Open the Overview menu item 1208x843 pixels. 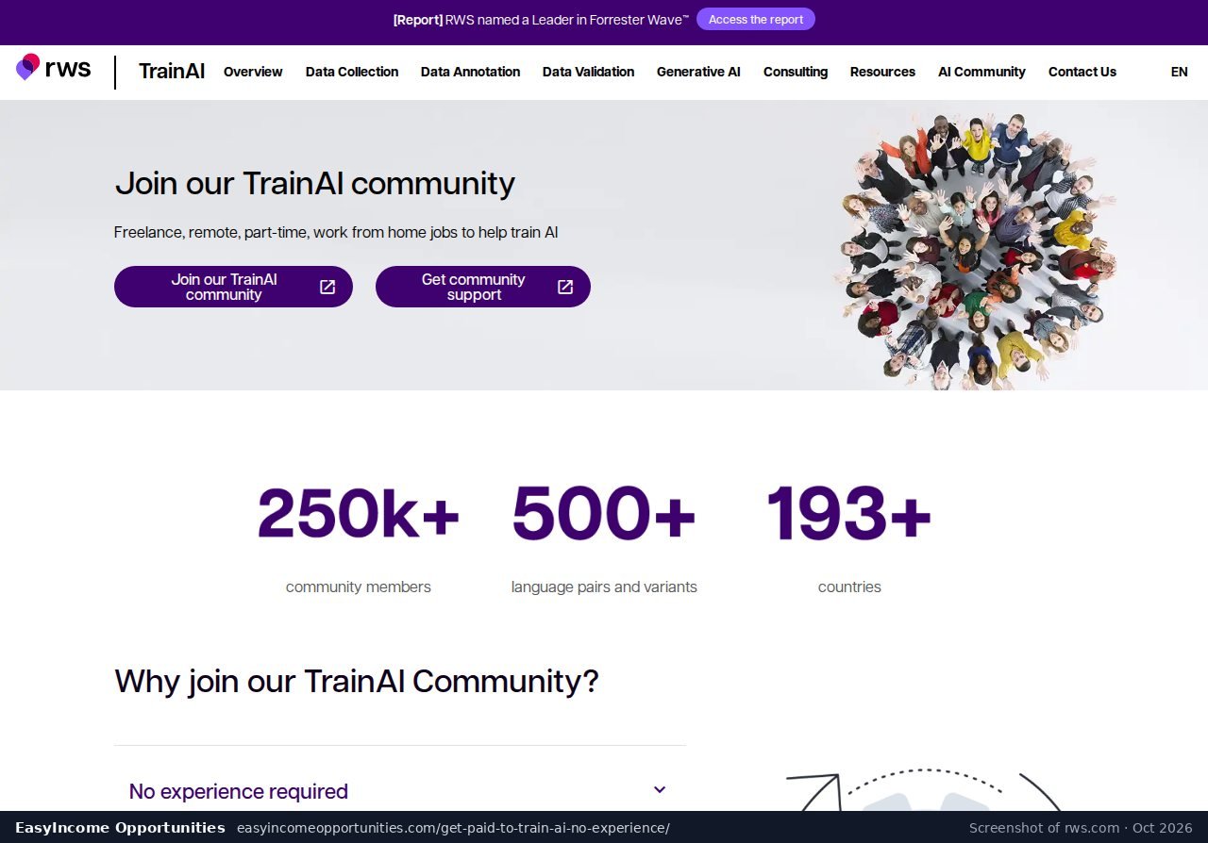(253, 72)
